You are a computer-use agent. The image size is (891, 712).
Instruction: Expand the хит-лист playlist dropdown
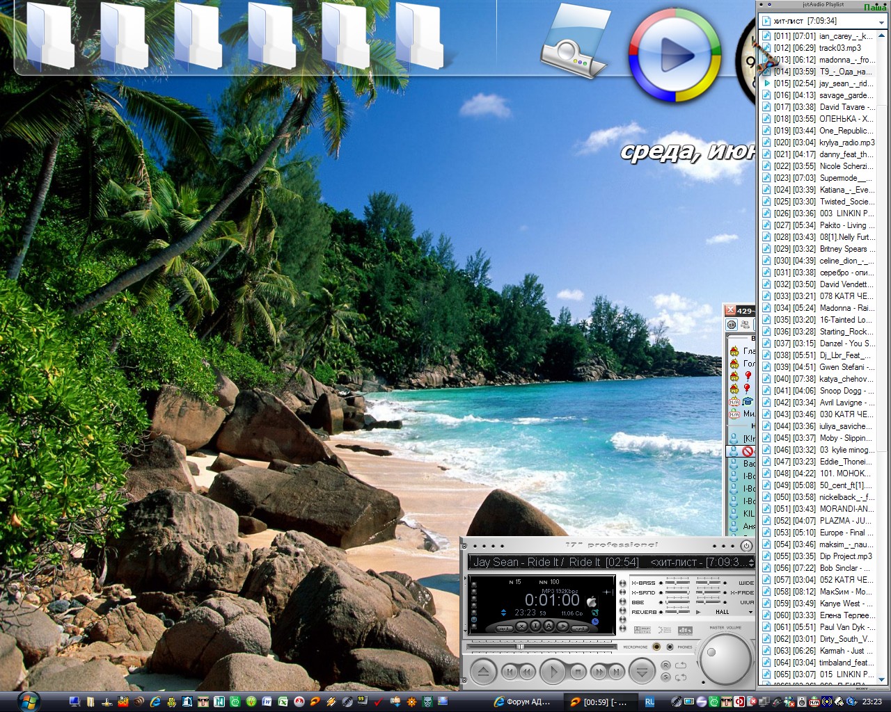click(x=881, y=22)
